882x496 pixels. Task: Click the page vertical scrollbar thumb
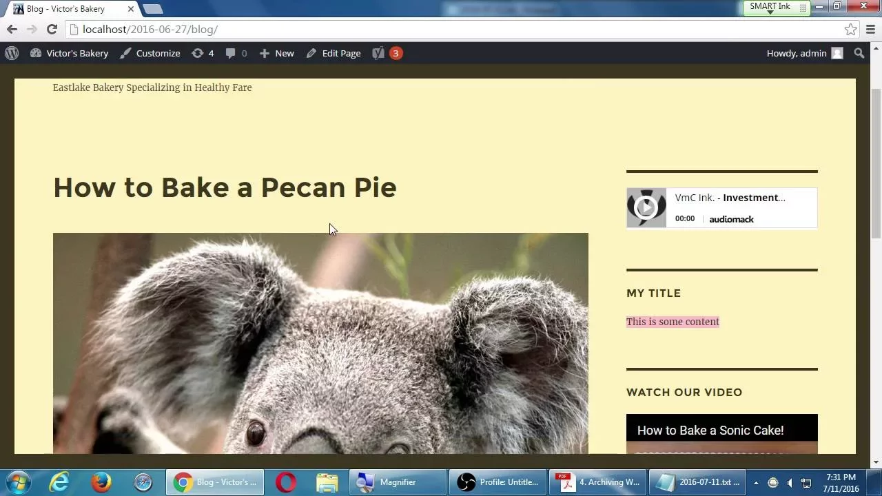click(876, 164)
